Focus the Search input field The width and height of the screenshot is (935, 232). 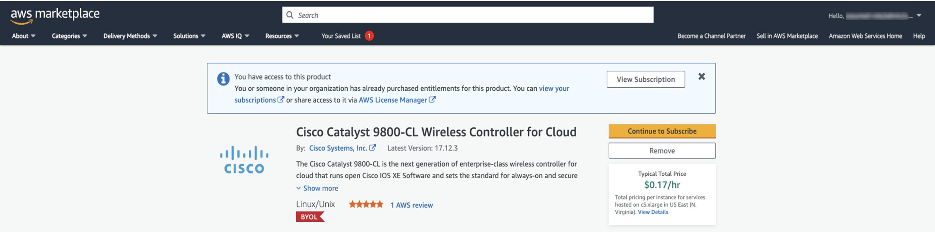[467, 15]
